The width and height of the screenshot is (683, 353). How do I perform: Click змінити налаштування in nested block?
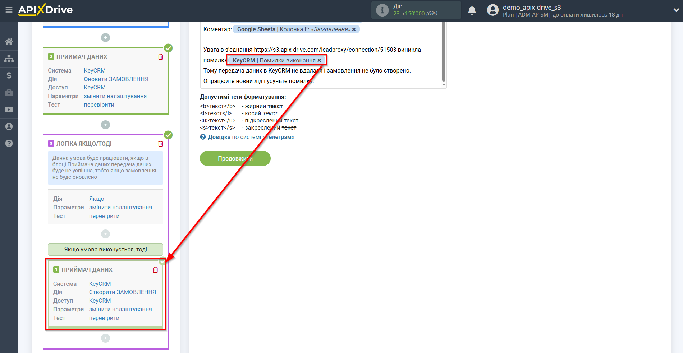pos(120,309)
